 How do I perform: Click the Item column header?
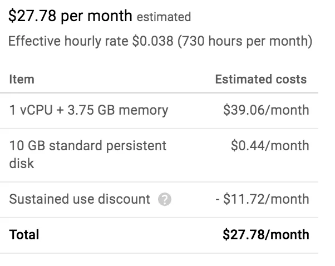pyautogui.click(x=22, y=80)
